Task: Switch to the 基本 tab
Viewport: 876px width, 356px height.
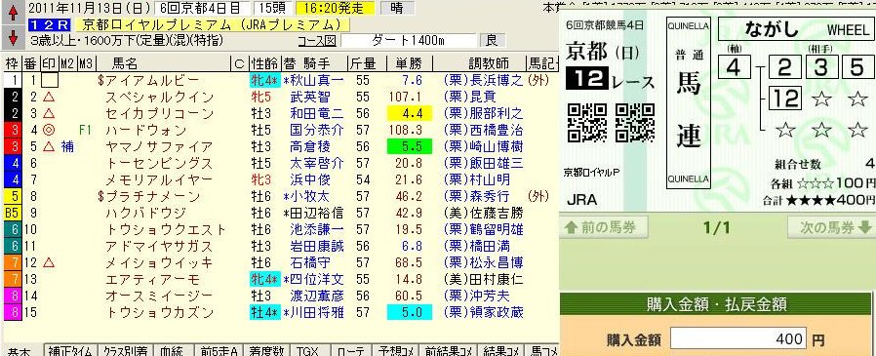Action: (20, 350)
